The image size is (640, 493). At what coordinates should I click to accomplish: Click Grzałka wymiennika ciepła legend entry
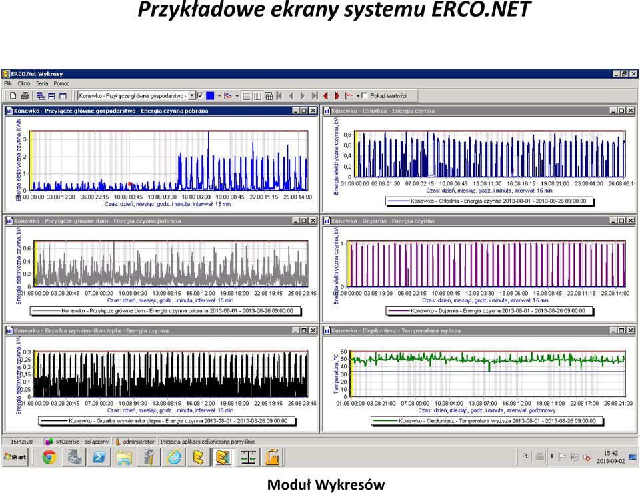click(x=167, y=421)
